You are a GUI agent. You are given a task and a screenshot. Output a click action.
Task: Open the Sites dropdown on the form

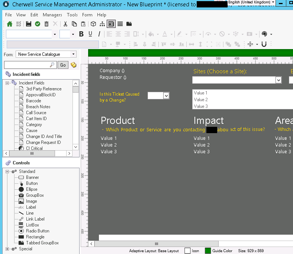[x=278, y=80]
